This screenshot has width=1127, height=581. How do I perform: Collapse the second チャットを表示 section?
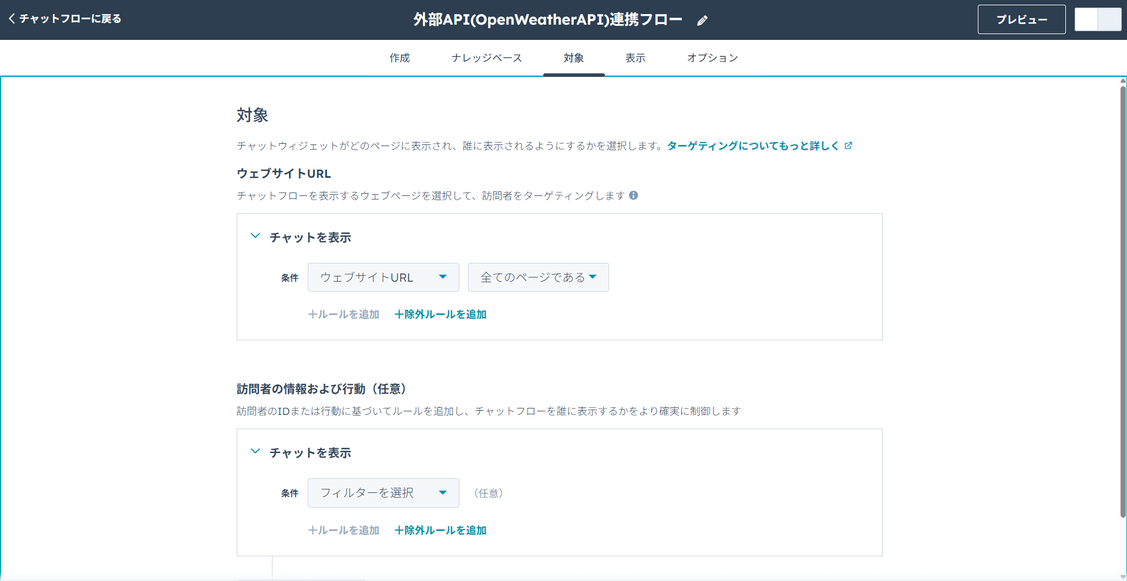point(255,451)
